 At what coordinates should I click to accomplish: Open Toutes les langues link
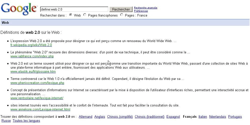click(x=26, y=120)
